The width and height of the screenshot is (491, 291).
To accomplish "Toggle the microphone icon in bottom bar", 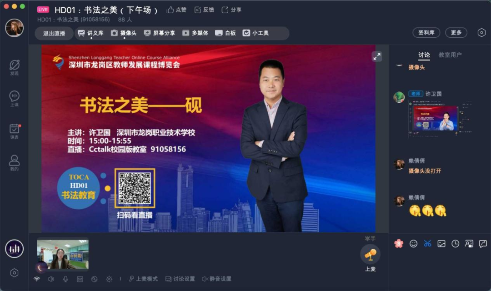I will pyautogui.click(x=65, y=279).
